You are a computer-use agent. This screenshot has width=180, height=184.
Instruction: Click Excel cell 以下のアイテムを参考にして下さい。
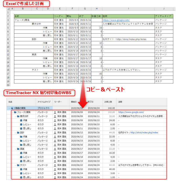pos(128,70)
